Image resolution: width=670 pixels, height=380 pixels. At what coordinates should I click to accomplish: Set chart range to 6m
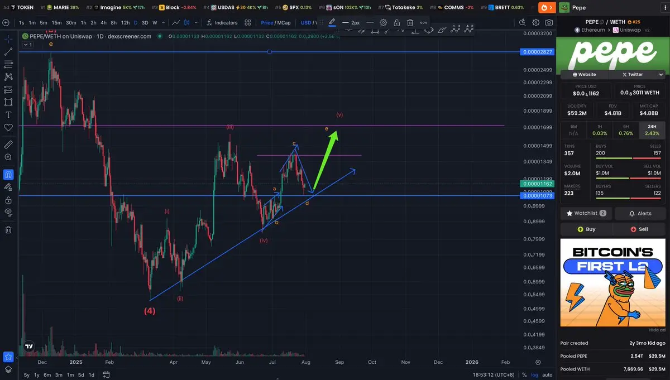[x=47, y=375]
